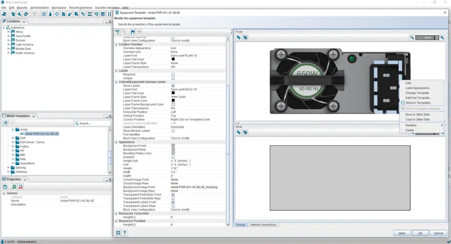Click the red PDF export icon in Properties
This screenshot has height=244, width=451.
click(x=20, y=186)
